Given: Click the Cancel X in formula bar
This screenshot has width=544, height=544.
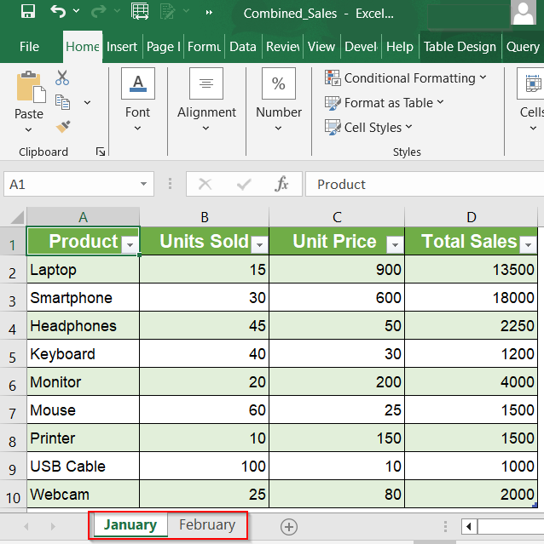Looking at the screenshot, I should point(205,184).
